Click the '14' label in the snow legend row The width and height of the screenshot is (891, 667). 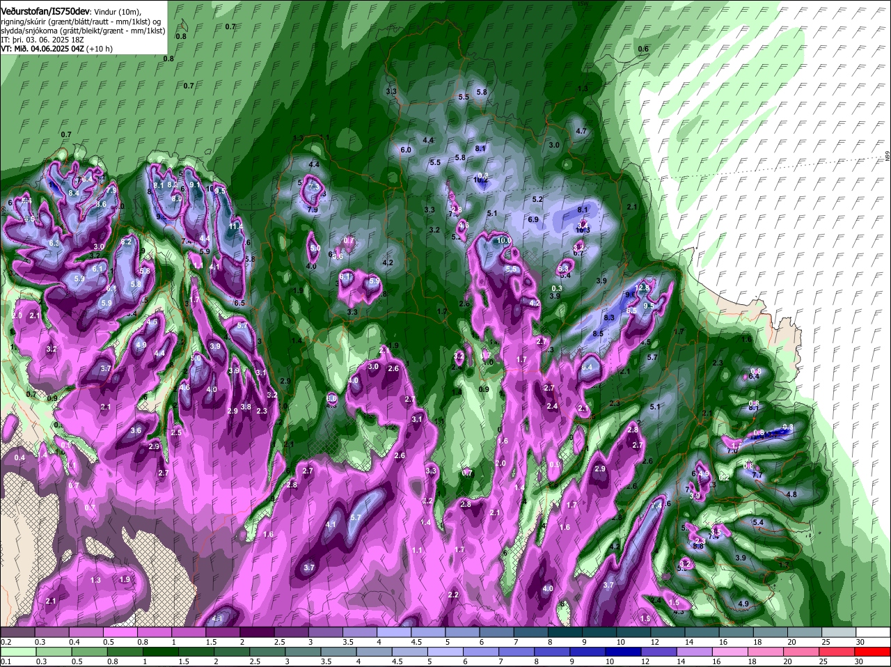(x=689, y=642)
